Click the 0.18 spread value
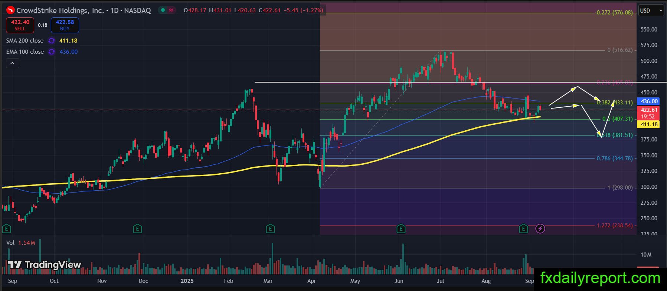Image resolution: width=667 pixels, height=291 pixels. [x=43, y=25]
